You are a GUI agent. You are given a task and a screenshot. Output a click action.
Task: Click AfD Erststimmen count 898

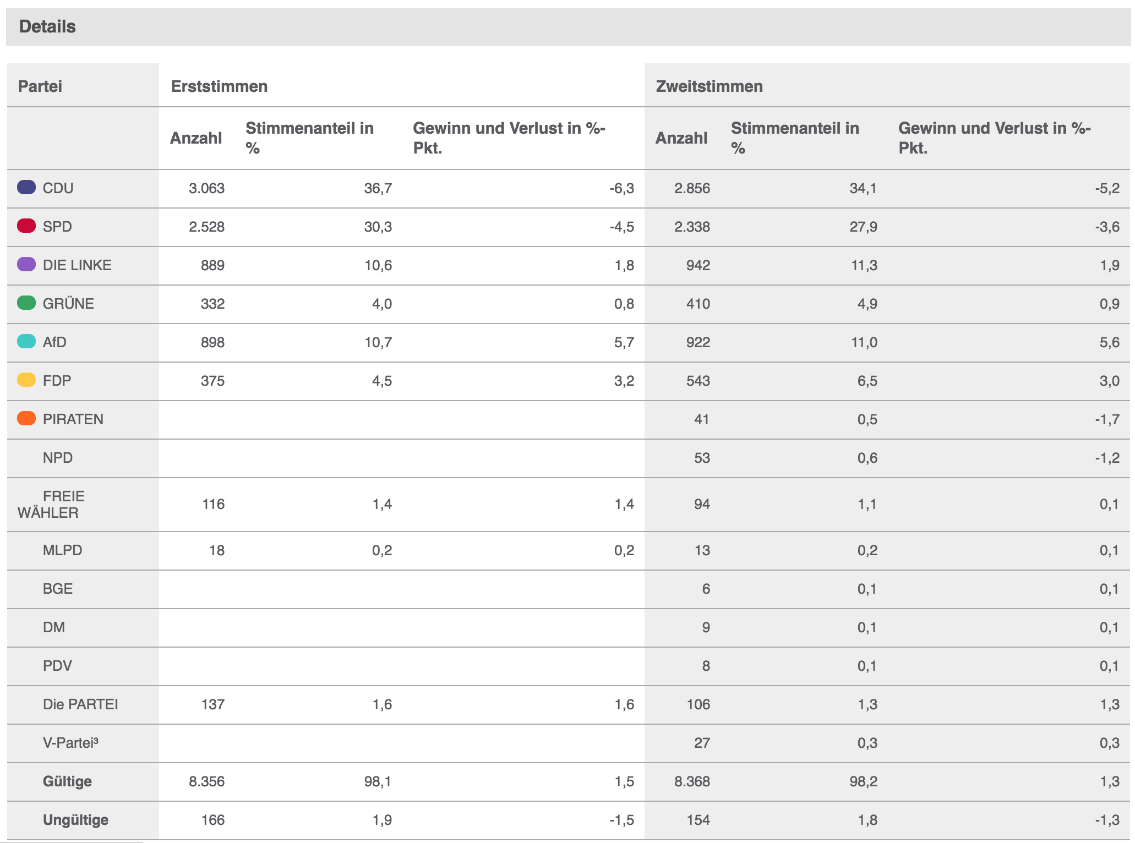tap(213, 342)
